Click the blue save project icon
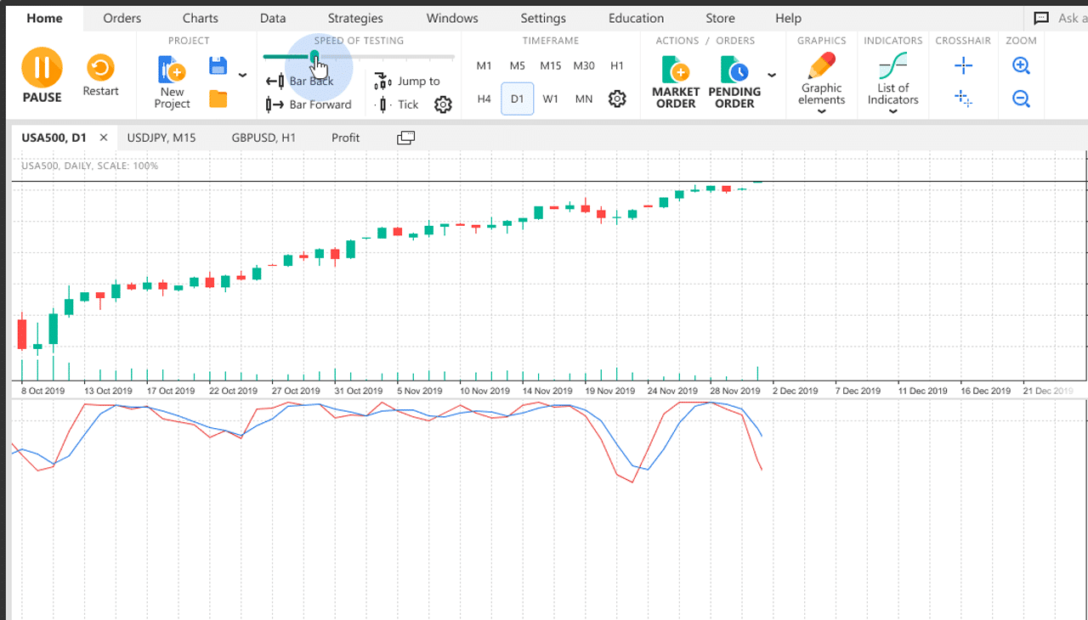The height and width of the screenshot is (620, 1088). click(x=218, y=65)
